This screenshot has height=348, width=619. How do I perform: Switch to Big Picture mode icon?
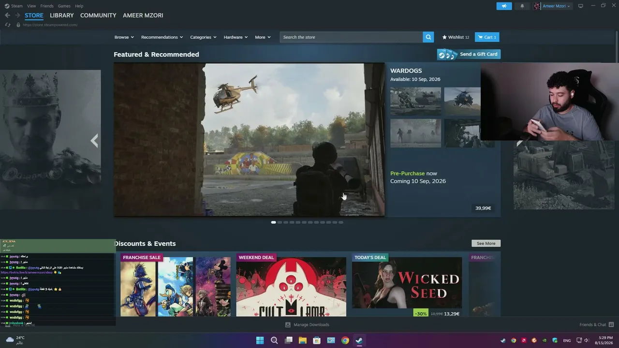[580, 6]
